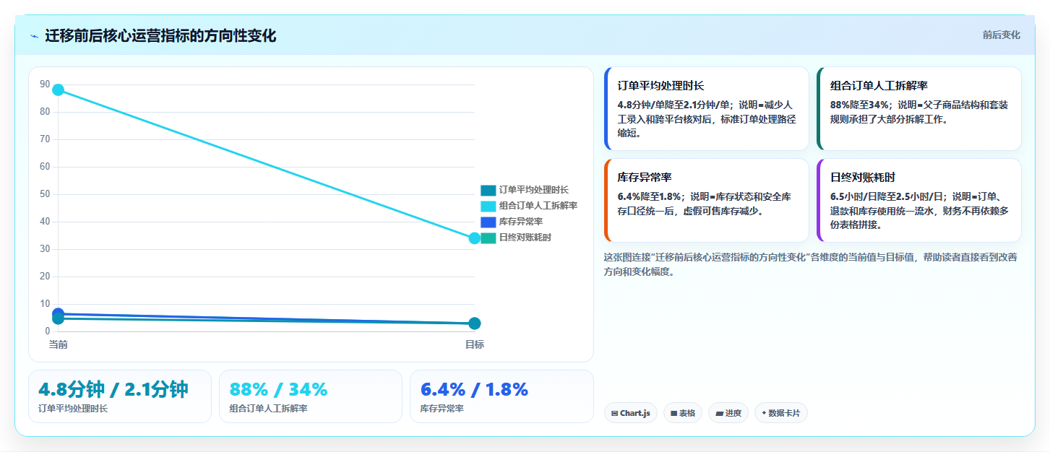Click text 6.5小时/日降至2.5小时/日

coord(887,196)
